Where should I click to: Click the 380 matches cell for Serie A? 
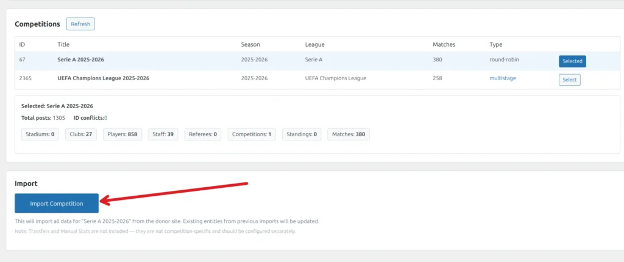438,60
